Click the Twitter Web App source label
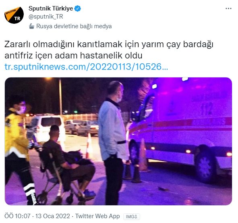Image resolution: width=238 pixels, height=223 pixels. click(x=97, y=216)
